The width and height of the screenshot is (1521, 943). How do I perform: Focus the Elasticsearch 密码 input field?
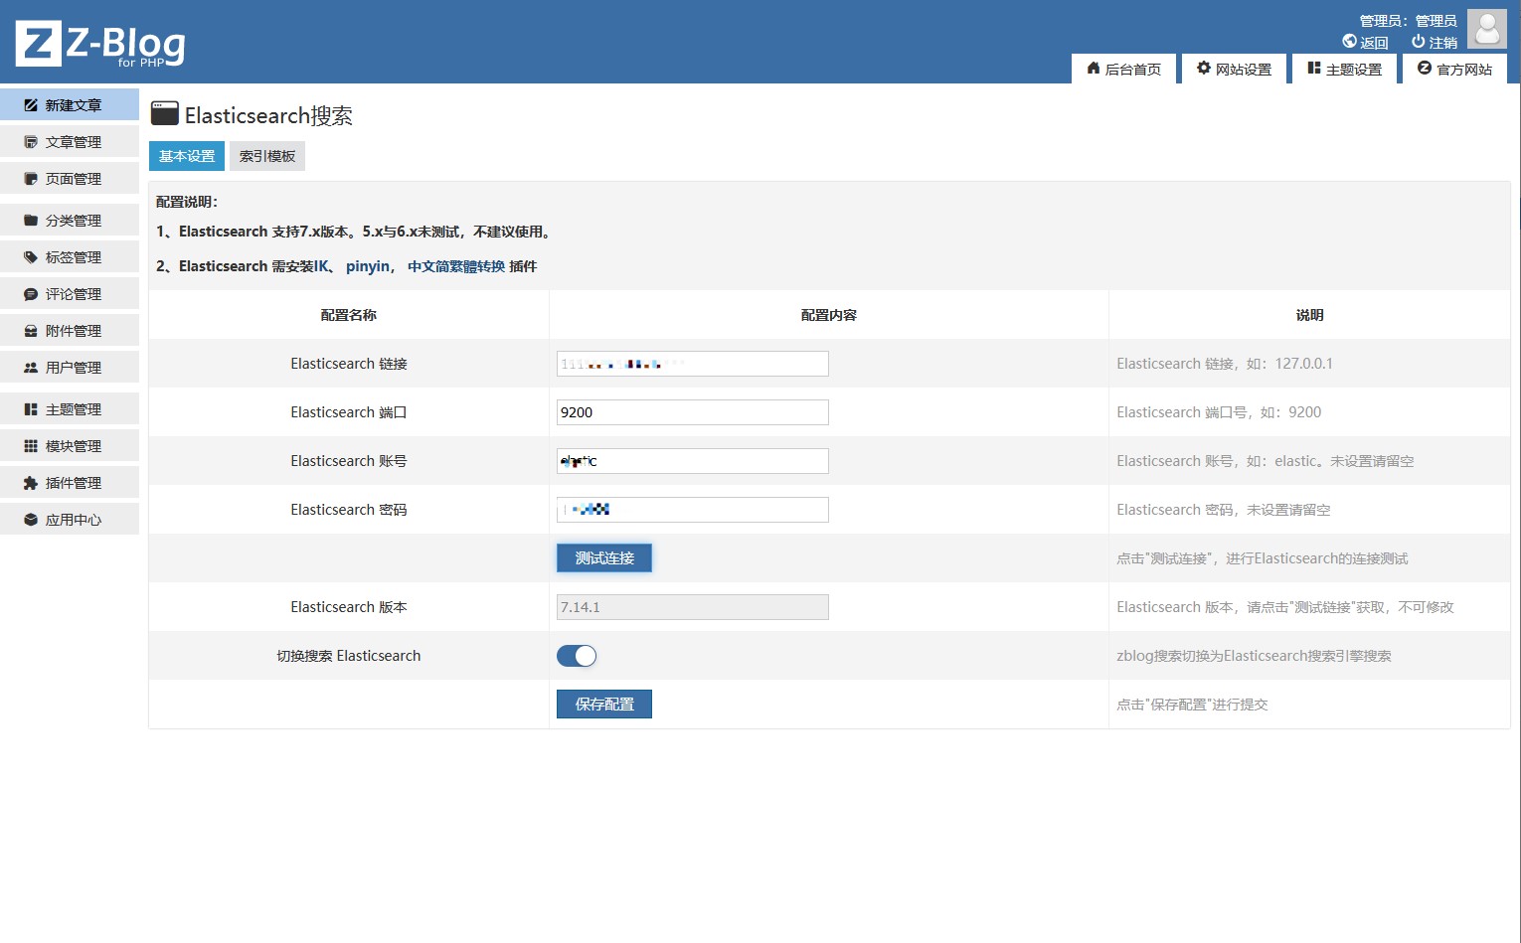[x=693, y=510]
